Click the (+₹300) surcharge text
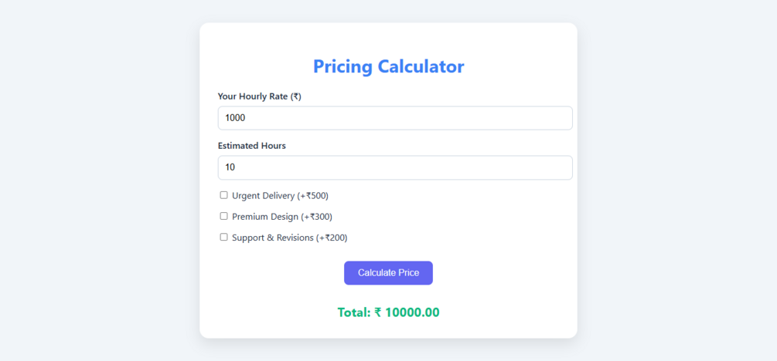 (x=316, y=217)
